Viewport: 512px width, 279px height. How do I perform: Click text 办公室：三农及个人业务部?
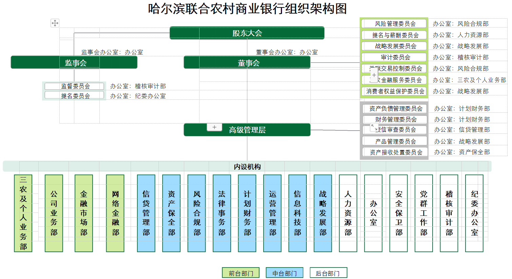(469, 80)
